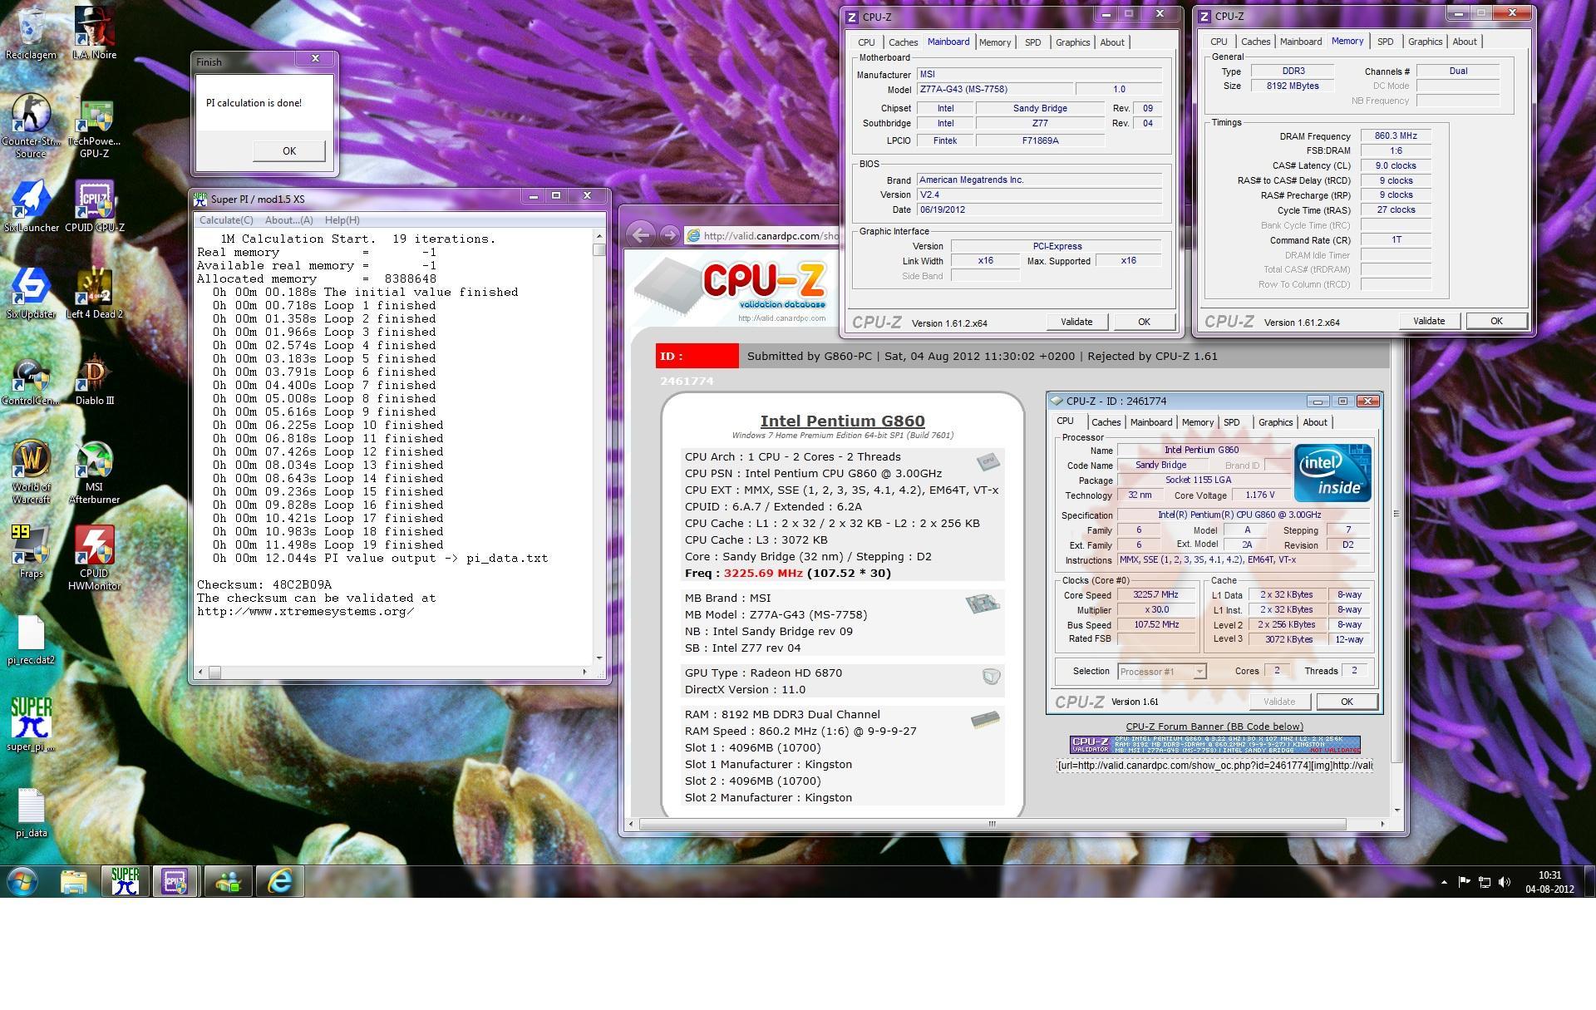This screenshot has height=1010, width=1596.
Task: Open About tab in Mainboard CPU-Z window
Action: pos(1112,42)
